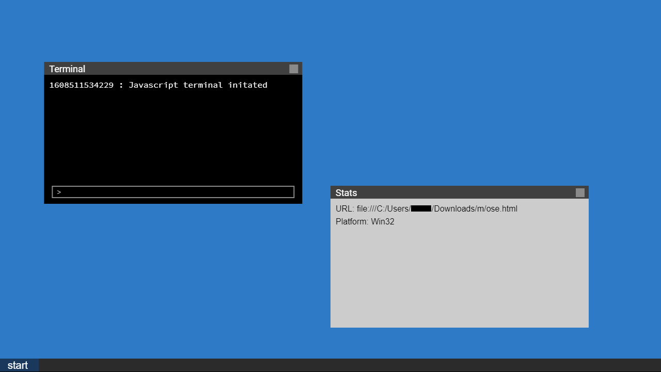This screenshot has height=372, width=661.
Task: Open the start menu button
Action: [x=19, y=365]
